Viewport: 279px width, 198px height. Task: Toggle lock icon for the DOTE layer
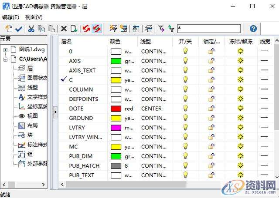click(x=211, y=109)
